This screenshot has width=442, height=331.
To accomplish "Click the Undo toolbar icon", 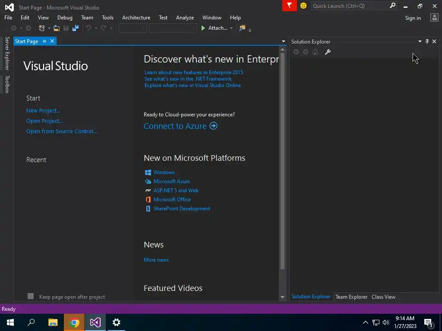I will tap(88, 28).
